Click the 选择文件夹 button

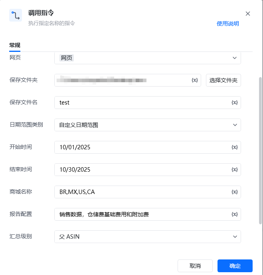coord(223,80)
